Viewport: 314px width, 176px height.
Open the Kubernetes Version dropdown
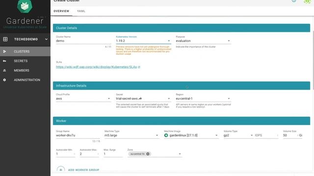[143, 41]
